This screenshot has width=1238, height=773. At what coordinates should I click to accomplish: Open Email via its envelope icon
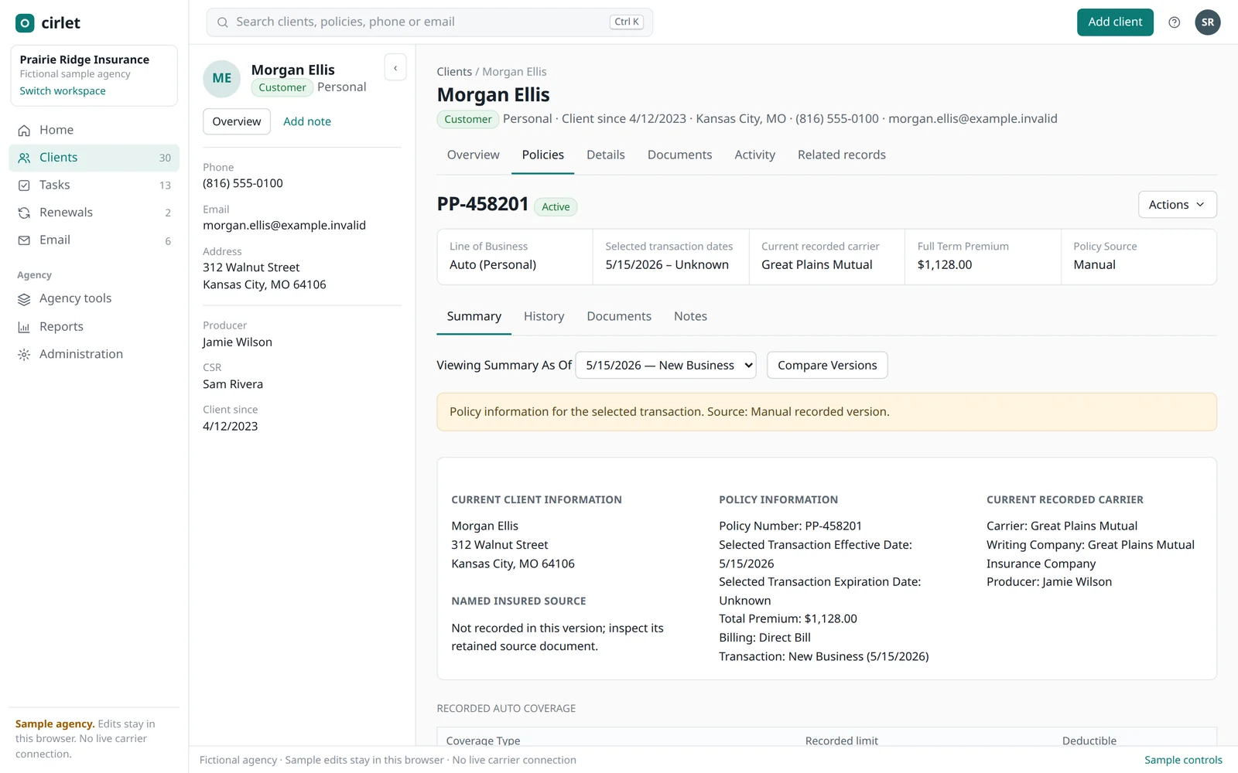(24, 240)
